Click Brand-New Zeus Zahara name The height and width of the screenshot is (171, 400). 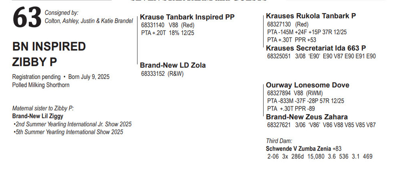(x=307, y=117)
